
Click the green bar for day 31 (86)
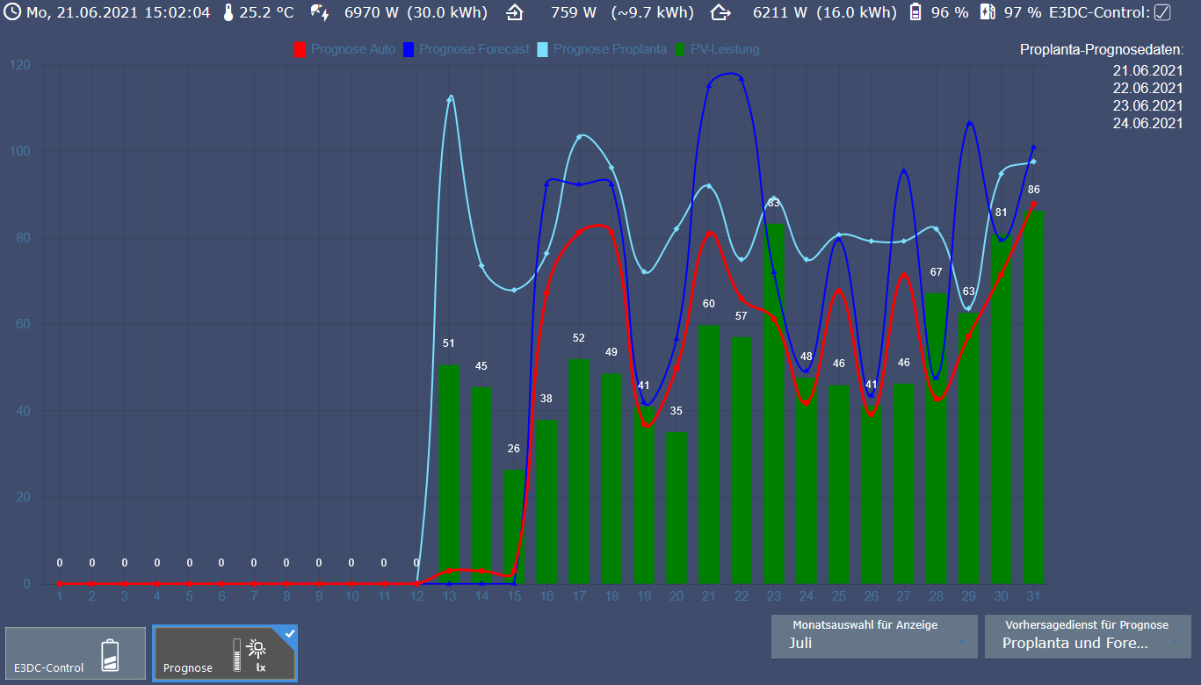point(1033,397)
